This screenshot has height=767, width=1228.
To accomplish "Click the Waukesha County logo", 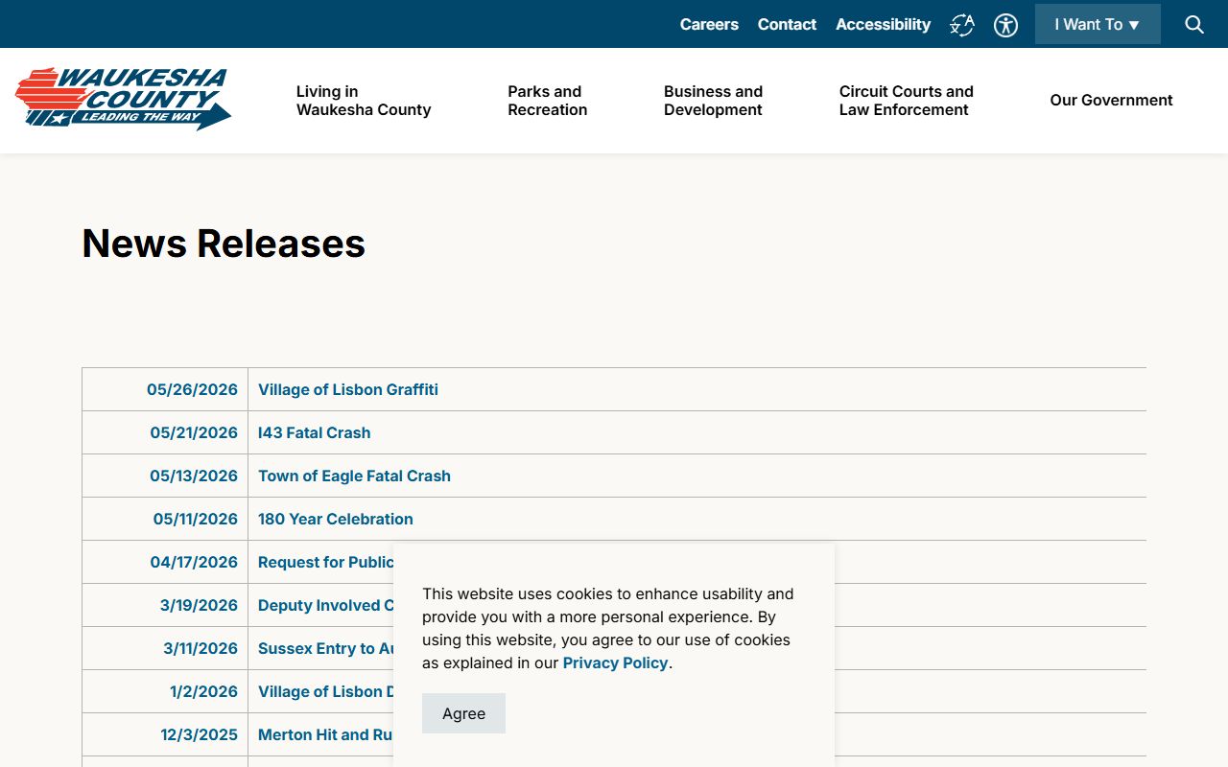I will coord(123,99).
